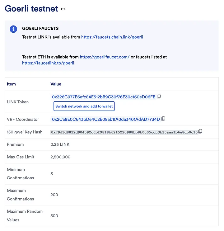The image size is (224, 231).
Task: Copy the 150 gwei Key Hash
Action: (x=200, y=132)
